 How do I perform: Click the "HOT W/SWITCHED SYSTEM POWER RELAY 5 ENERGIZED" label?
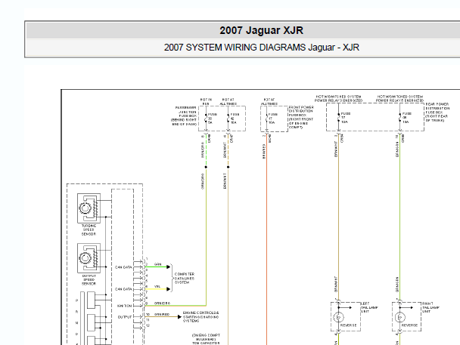[x=400, y=98]
